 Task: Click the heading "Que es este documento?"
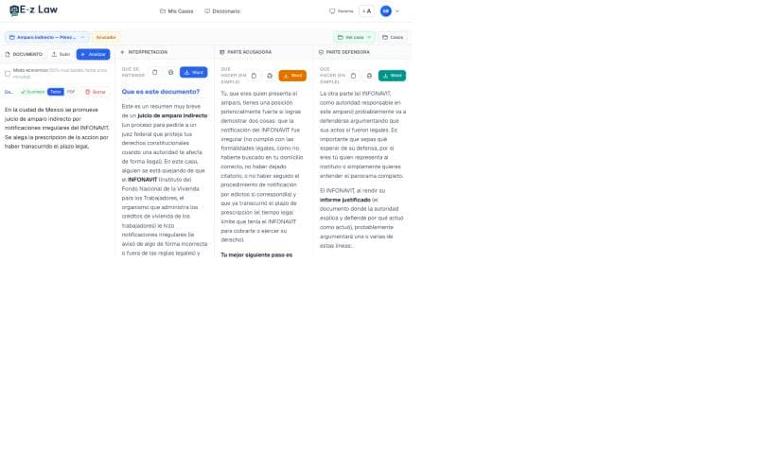(x=160, y=92)
